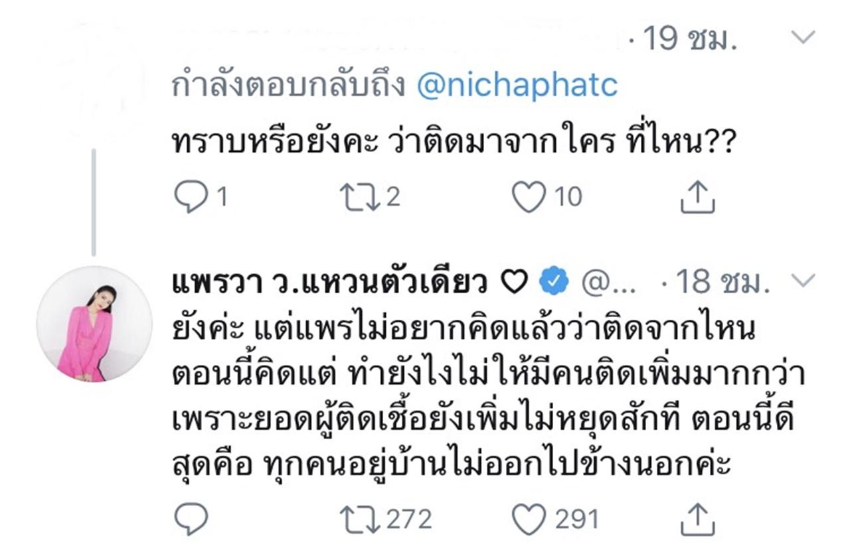Open the 18 ชม. timestamp
850x558 pixels.
pos(722,284)
